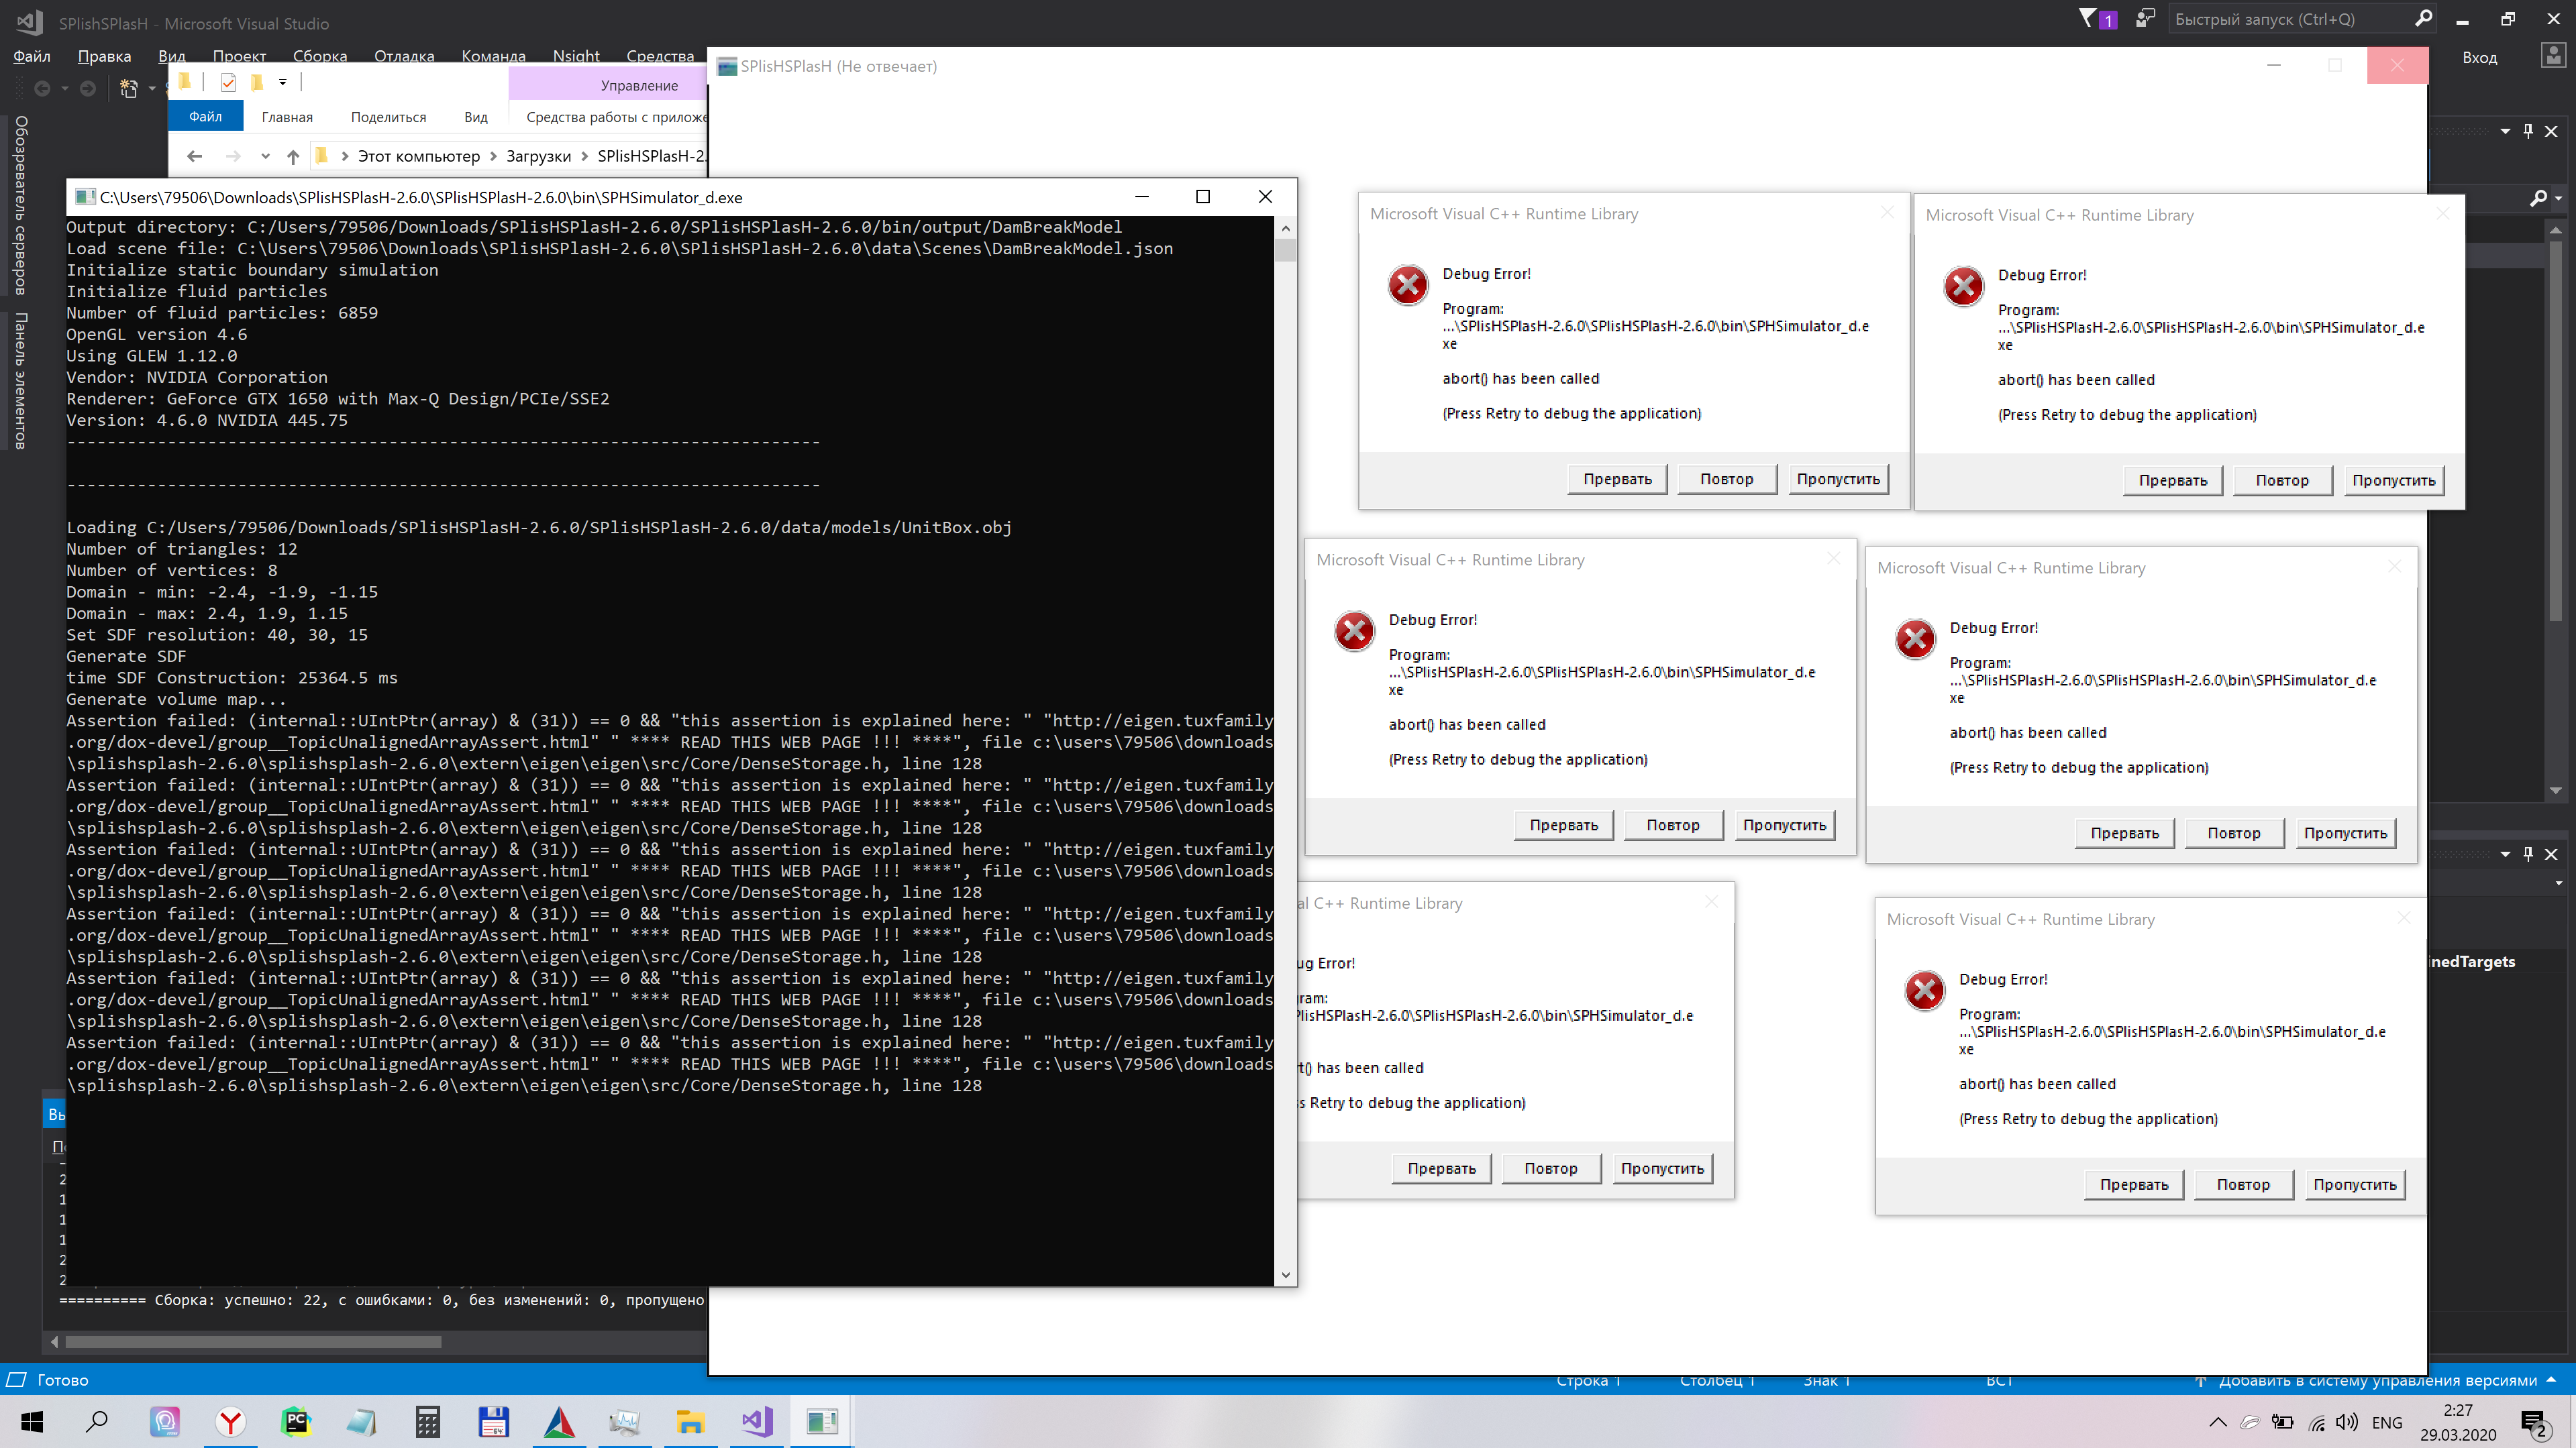The width and height of the screenshot is (2576, 1448).
Task: Click the notifications flag in Visual Studio title bar
Action: tap(2089, 18)
